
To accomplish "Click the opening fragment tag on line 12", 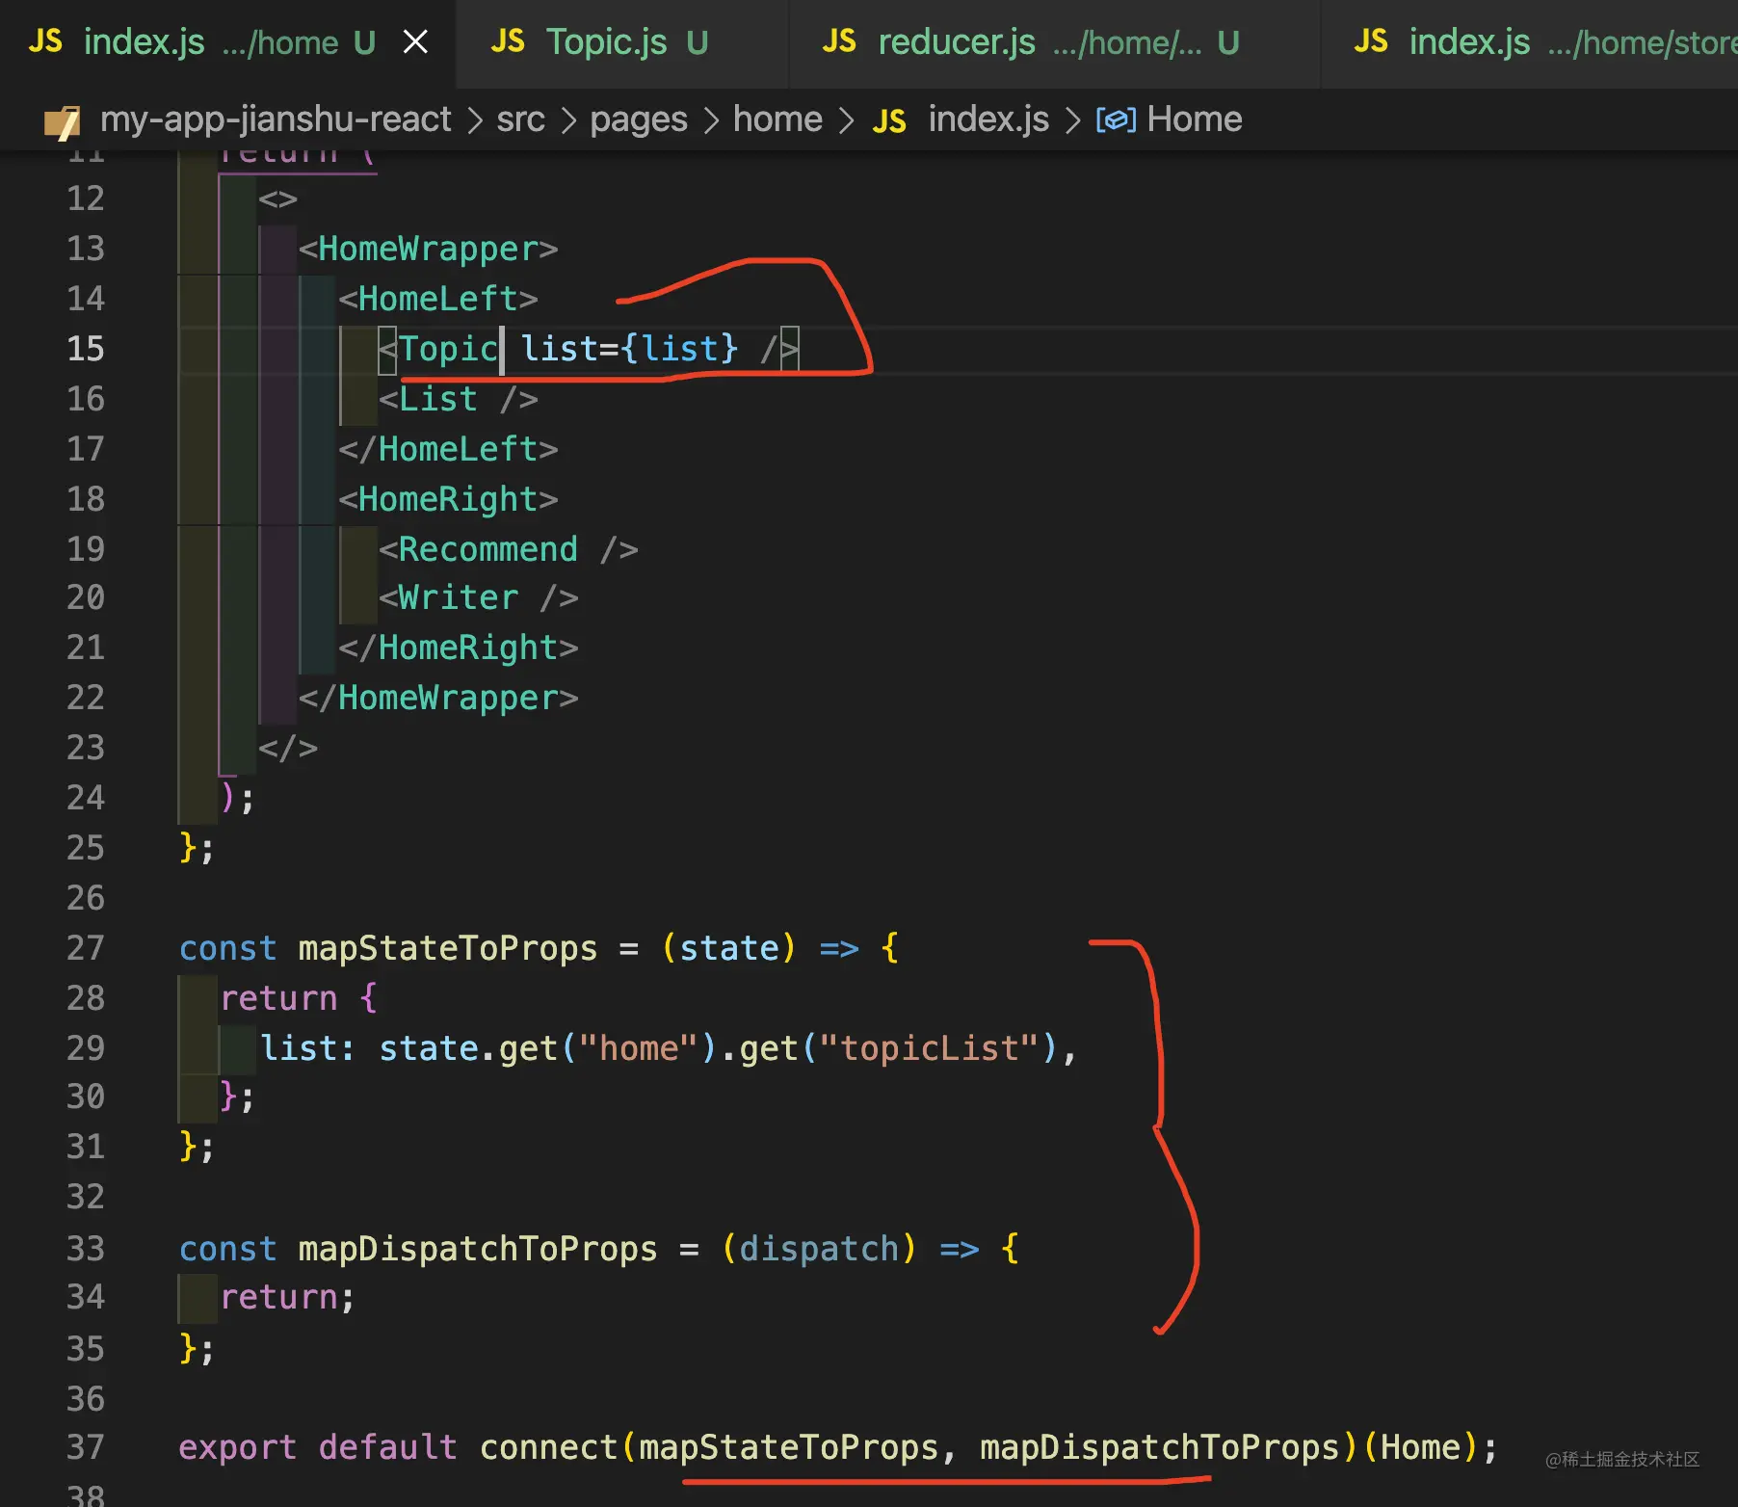I will 277,198.
